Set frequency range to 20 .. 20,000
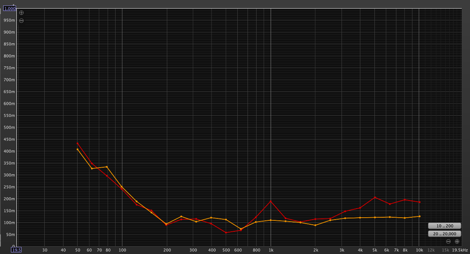This screenshot has width=470, height=254. pos(444,234)
